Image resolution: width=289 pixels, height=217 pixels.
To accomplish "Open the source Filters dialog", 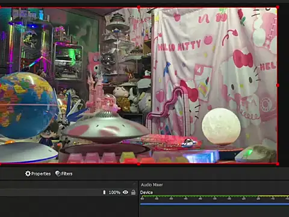I will coord(64,174).
